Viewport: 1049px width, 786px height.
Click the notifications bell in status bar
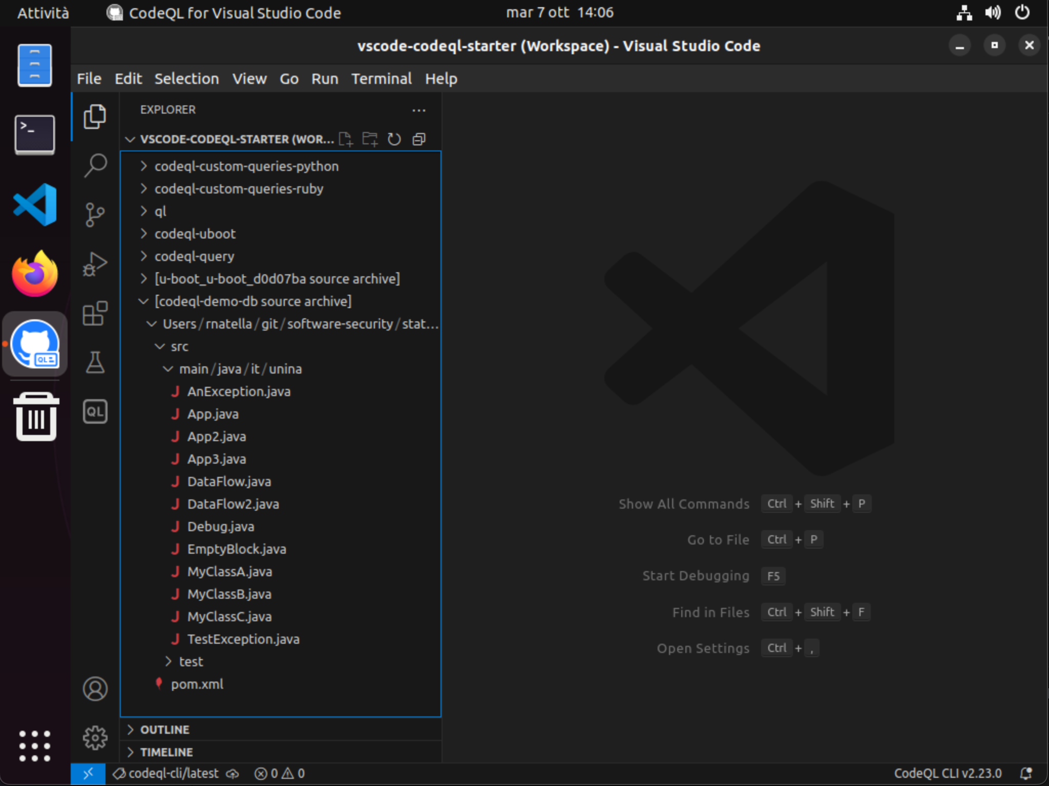[x=1026, y=773]
